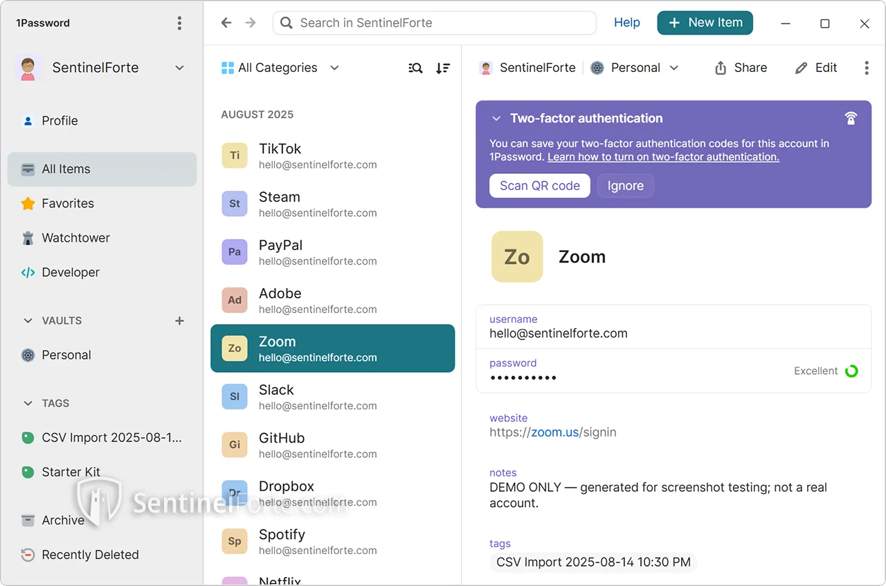Image resolution: width=886 pixels, height=586 pixels.
Task: Open the zoom.us website link
Action: pos(555,433)
